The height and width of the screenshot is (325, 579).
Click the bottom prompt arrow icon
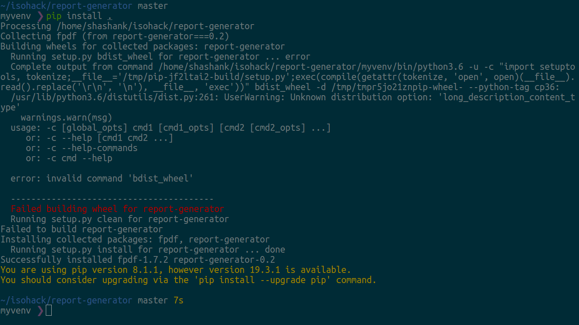click(41, 311)
